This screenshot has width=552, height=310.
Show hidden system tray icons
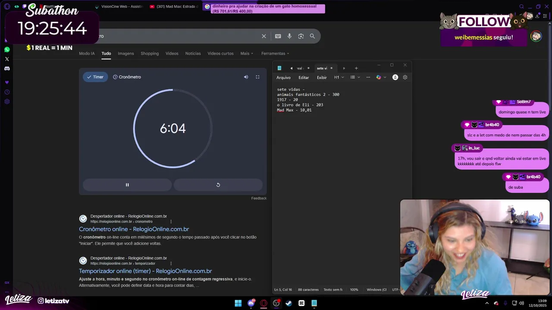pos(487,303)
